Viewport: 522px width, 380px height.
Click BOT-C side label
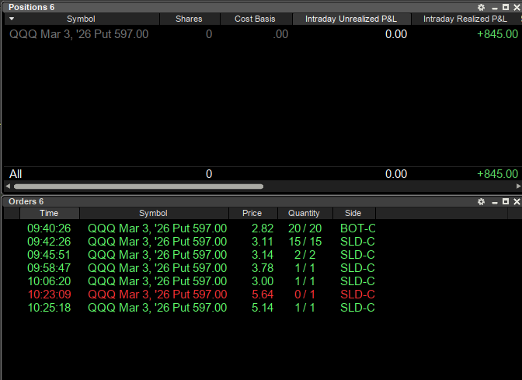(358, 228)
